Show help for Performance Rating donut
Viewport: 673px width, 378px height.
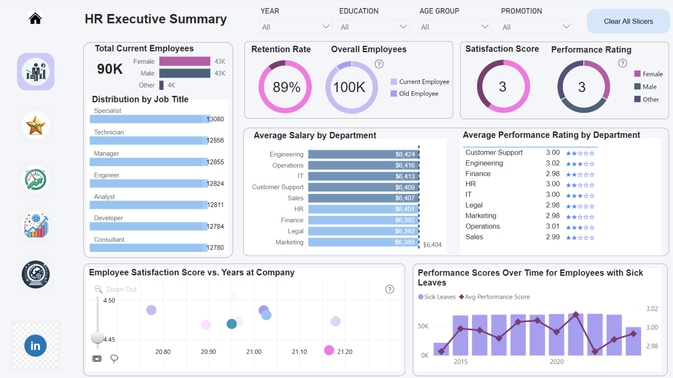623,63
